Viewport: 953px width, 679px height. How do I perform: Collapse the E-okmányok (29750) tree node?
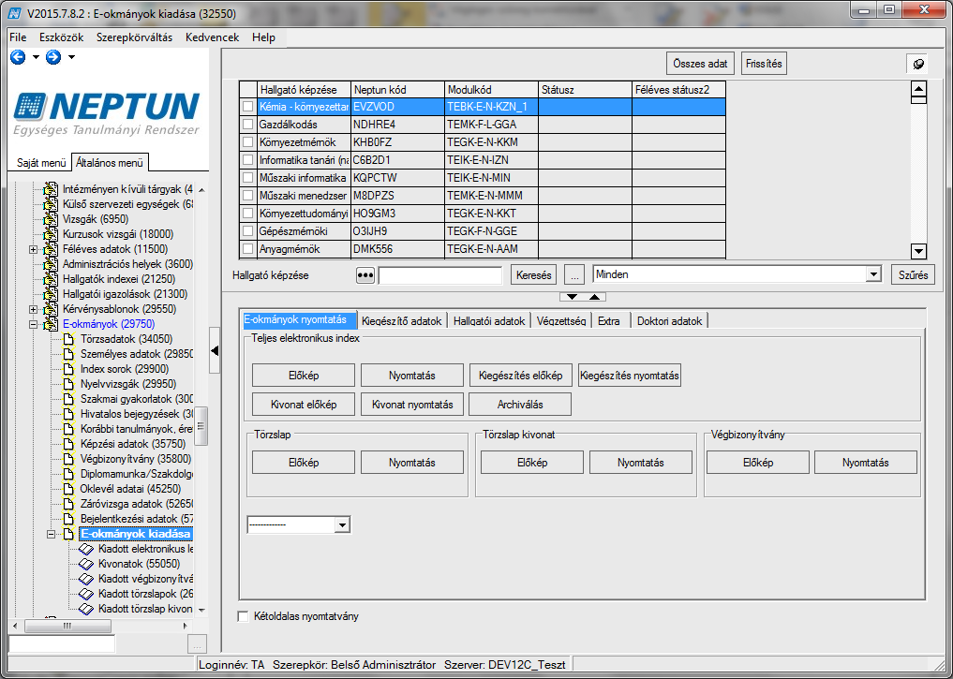coord(34,324)
